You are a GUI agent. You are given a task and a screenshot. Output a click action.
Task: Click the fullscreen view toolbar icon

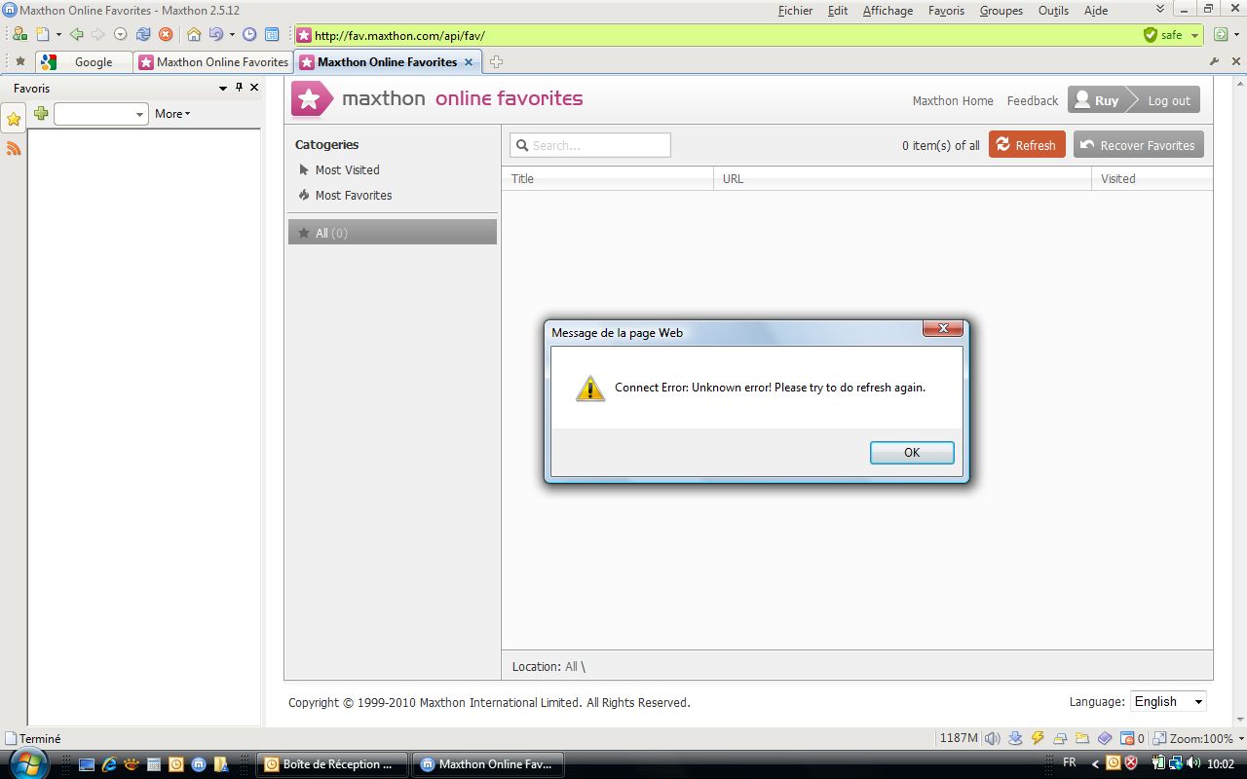click(272, 34)
